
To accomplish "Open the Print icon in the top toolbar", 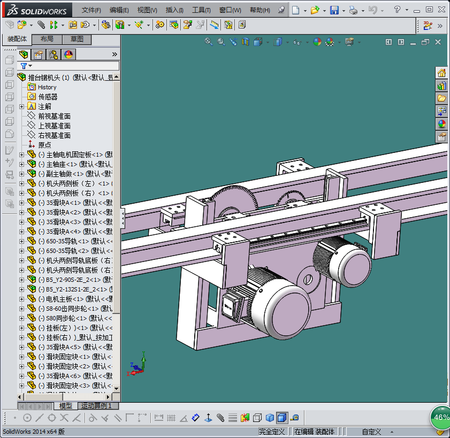I will pyautogui.click(x=353, y=10).
